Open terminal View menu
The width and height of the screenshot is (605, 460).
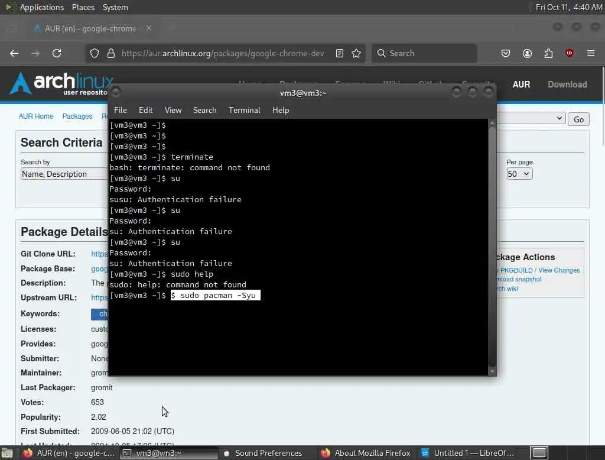[173, 110]
